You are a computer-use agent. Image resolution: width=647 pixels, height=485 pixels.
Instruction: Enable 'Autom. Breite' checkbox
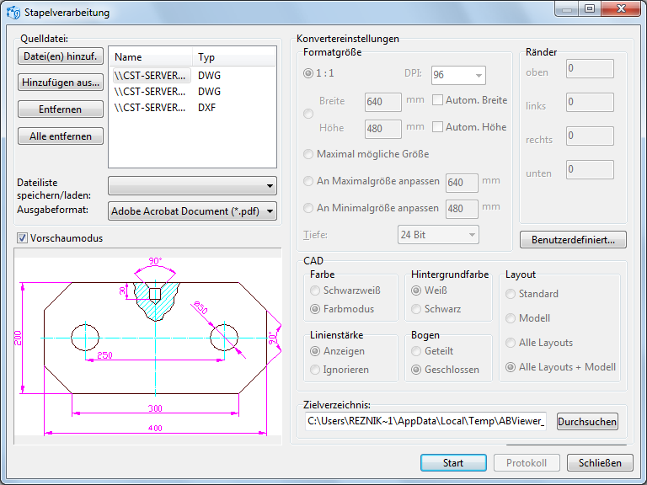coord(438,100)
